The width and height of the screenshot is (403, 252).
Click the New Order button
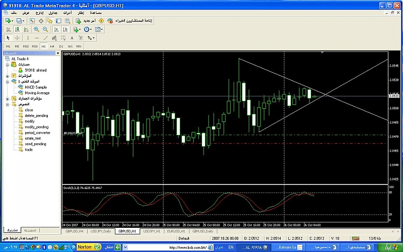[86, 21]
